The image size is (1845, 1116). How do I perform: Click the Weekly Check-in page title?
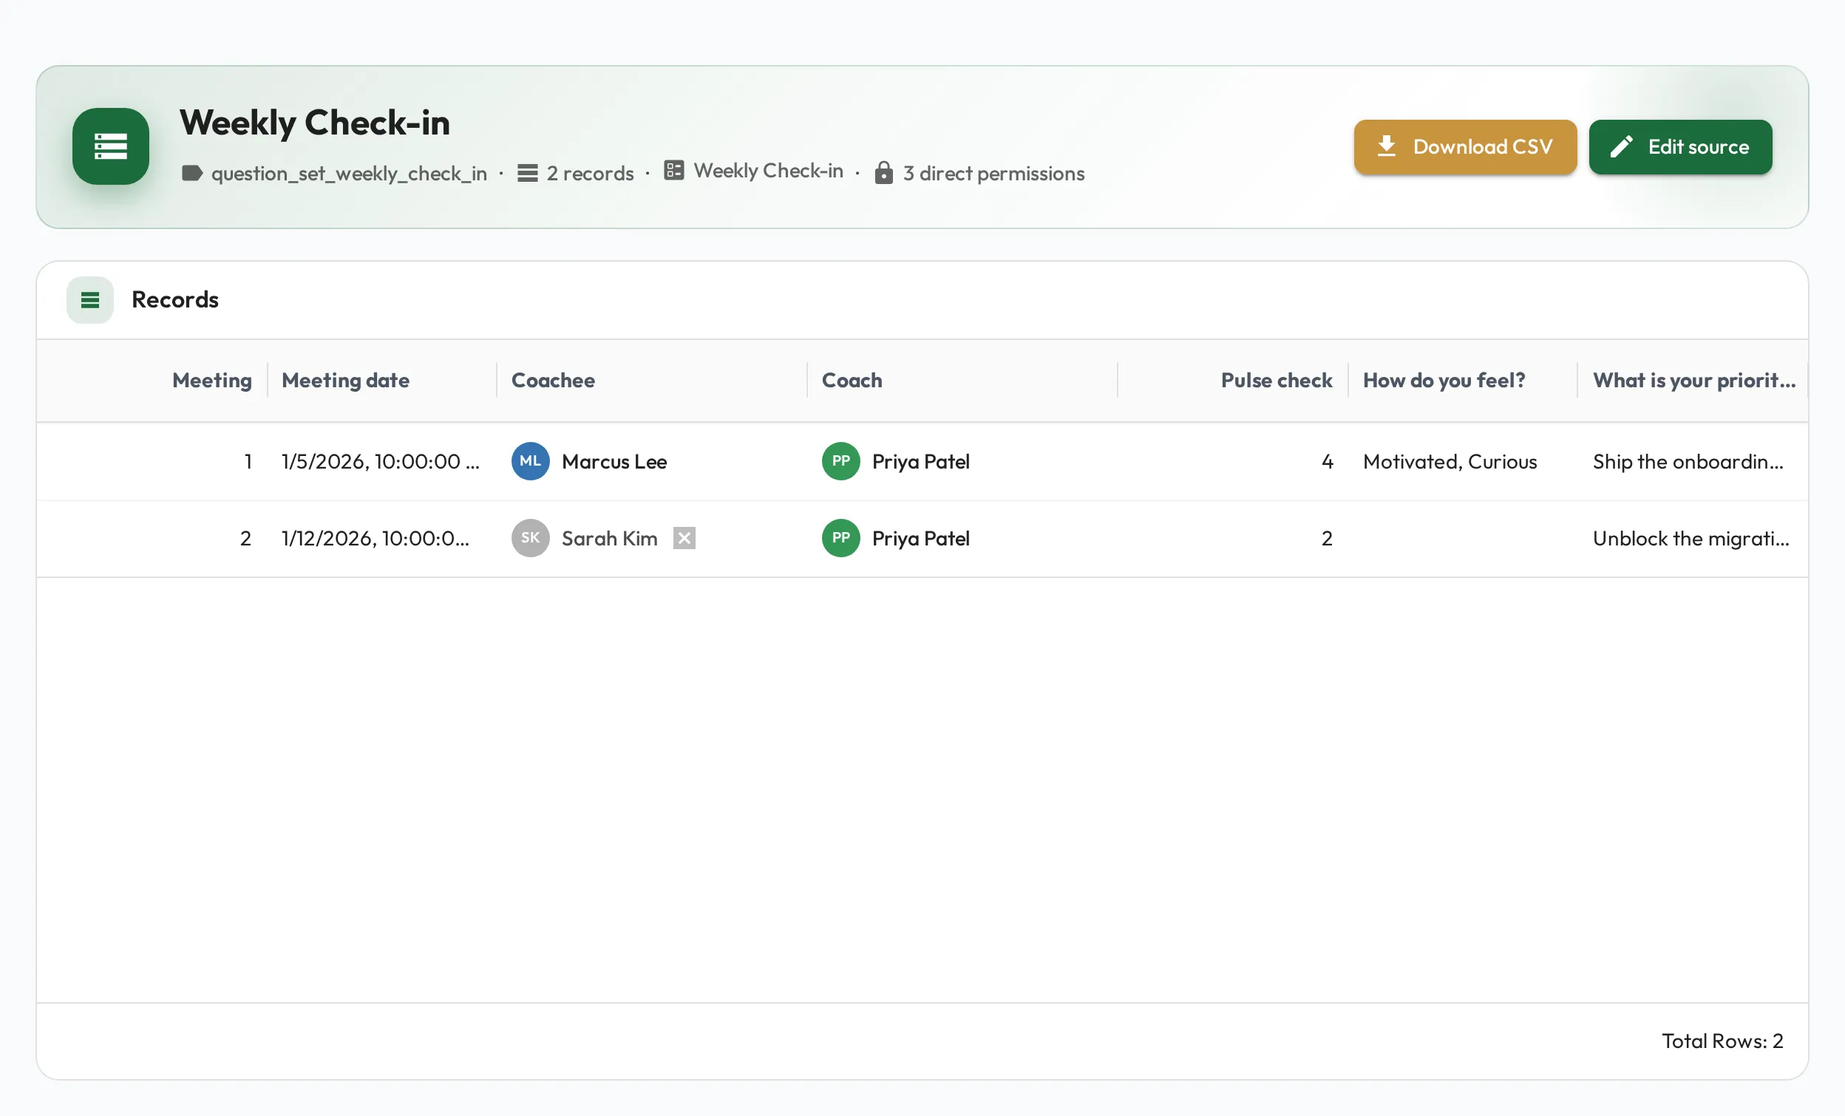[314, 122]
